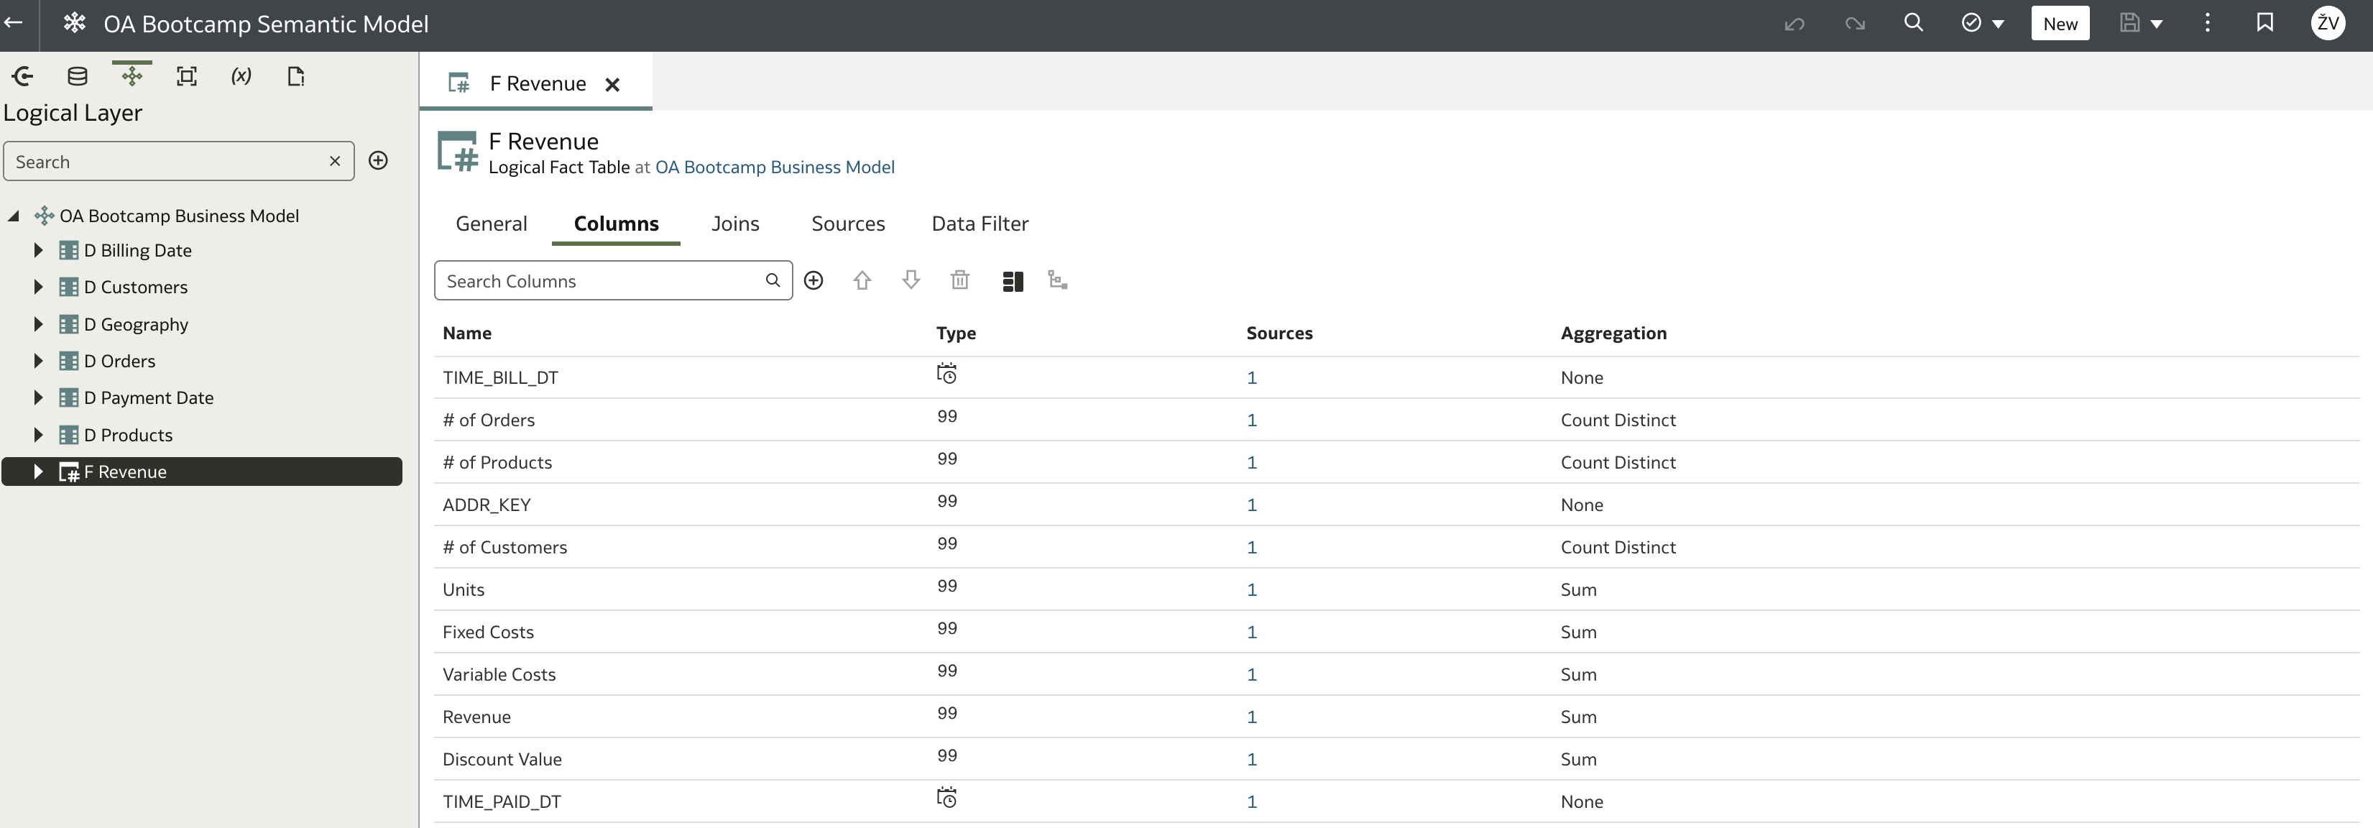Click the move column down arrow
This screenshot has width=2373, height=828.
pos(910,280)
